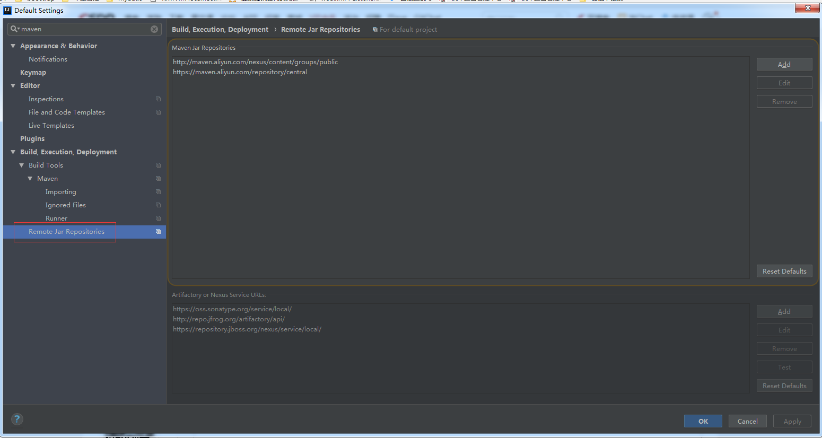Click project-level icon beside Importing
822x438 pixels.
pyautogui.click(x=158, y=192)
